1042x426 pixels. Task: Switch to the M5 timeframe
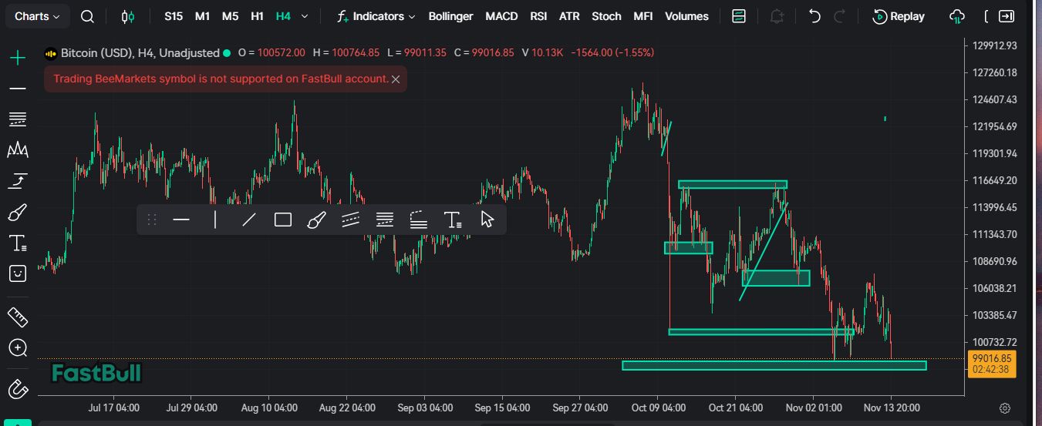230,16
